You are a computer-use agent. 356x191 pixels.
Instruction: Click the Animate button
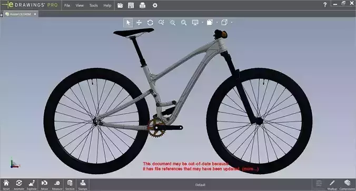[19, 185]
